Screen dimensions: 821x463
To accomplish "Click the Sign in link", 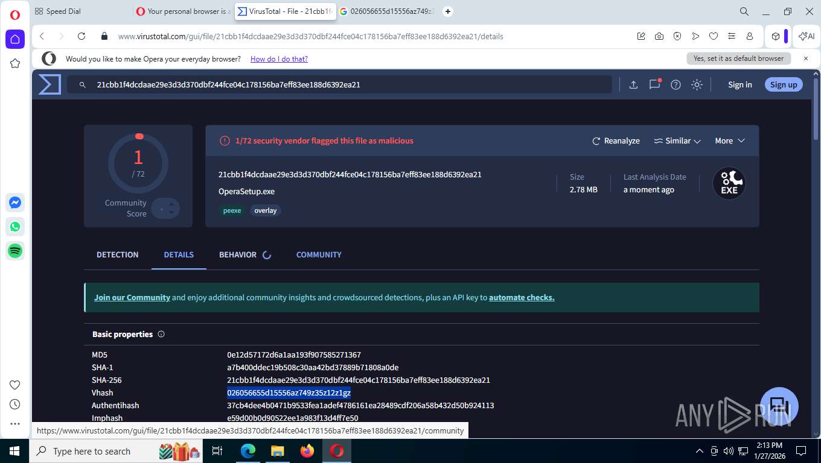I will pyautogui.click(x=740, y=84).
